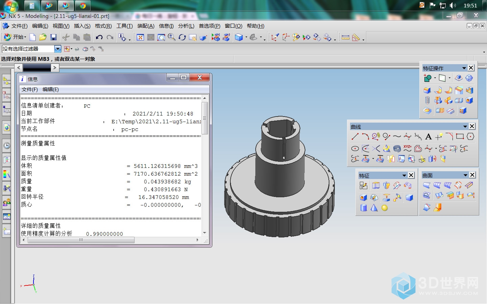The width and height of the screenshot is (487, 304).
Task: Click the Chrome icon in taskbar
Action: (x=83, y=5)
